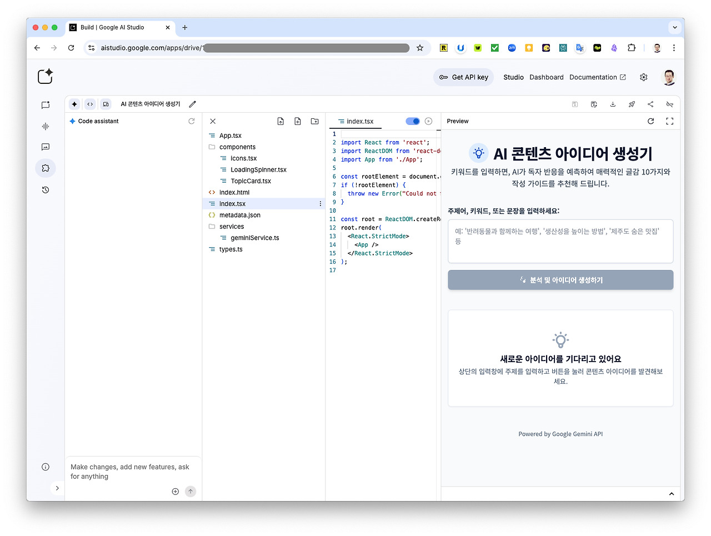
Task: Select the index.tsx editor tab
Action: (x=356, y=121)
